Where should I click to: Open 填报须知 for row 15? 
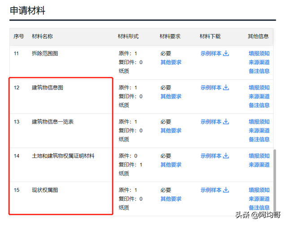pos(259,190)
